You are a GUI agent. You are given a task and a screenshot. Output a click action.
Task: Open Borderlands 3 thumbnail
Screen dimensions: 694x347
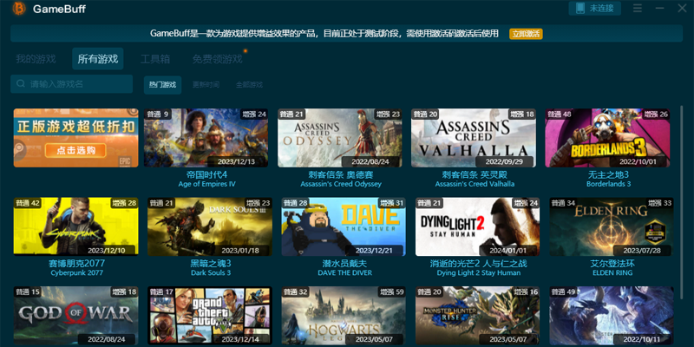pyautogui.click(x=607, y=138)
